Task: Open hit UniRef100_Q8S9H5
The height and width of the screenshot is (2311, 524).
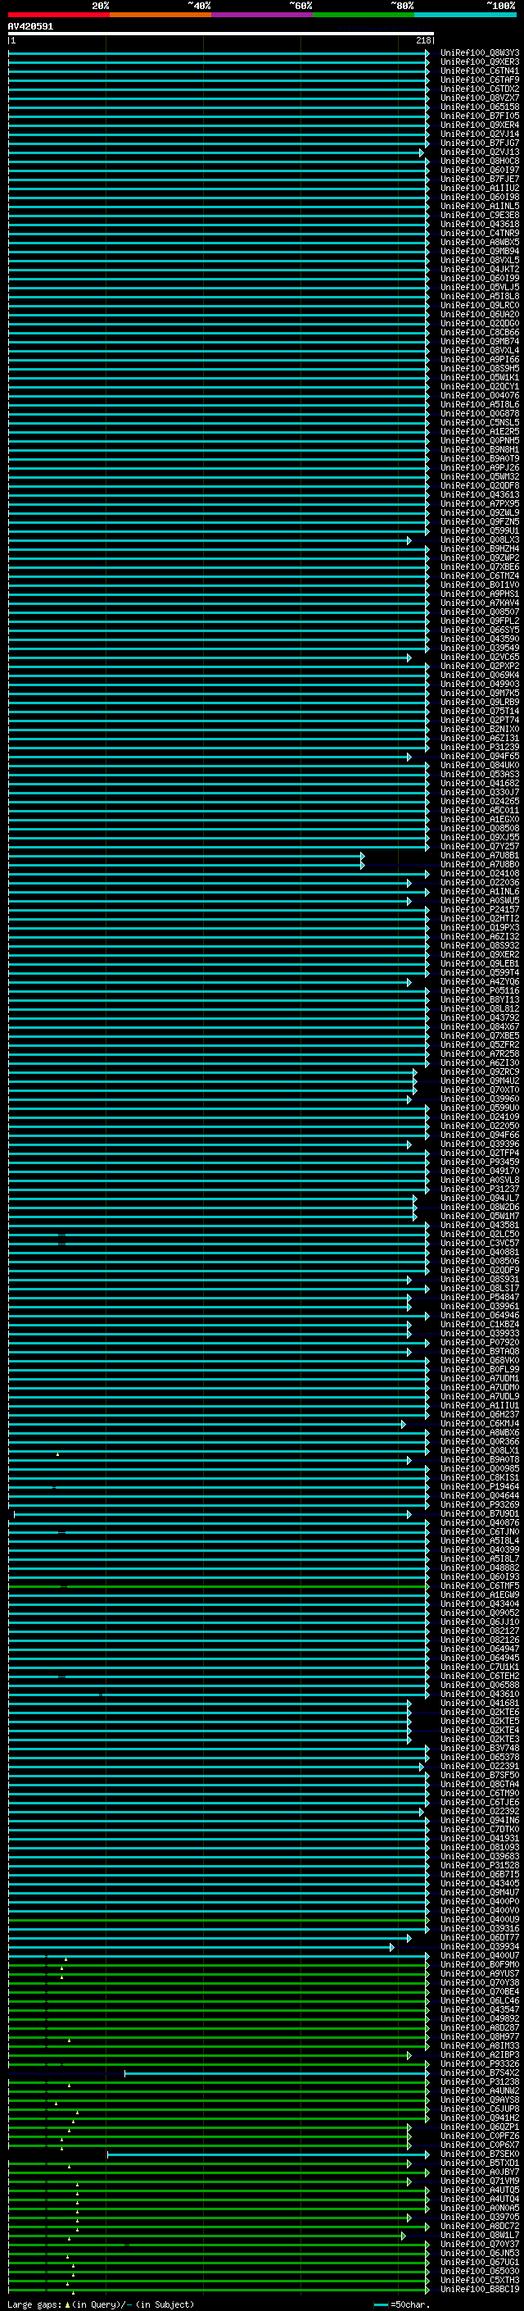Action: [x=480, y=368]
